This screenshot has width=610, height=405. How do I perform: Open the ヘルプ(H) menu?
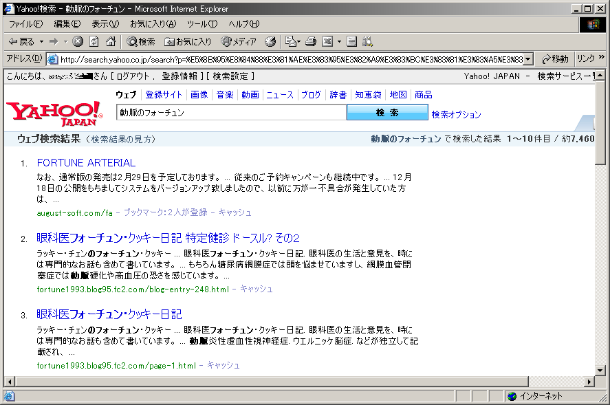(244, 24)
